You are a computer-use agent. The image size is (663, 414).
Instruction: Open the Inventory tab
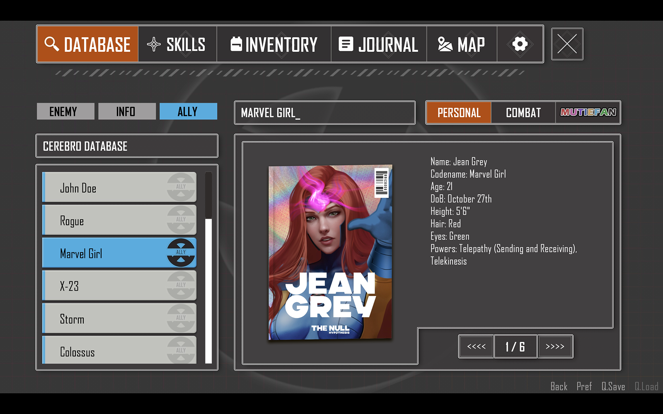(274, 44)
